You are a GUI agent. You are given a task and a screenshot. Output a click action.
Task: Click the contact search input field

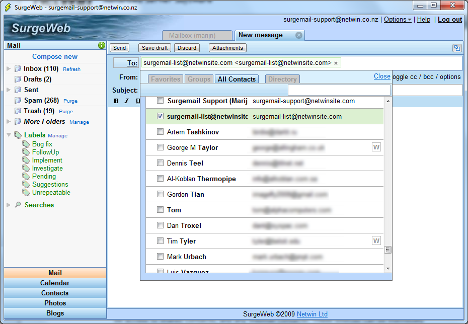point(339,90)
